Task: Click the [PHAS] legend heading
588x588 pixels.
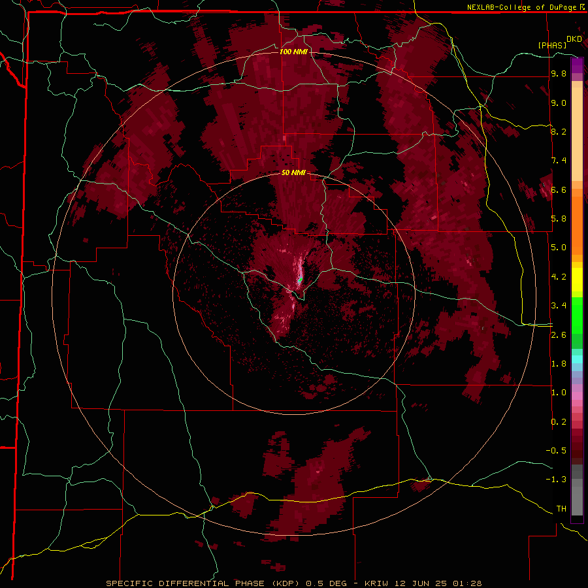Action: pyautogui.click(x=552, y=45)
